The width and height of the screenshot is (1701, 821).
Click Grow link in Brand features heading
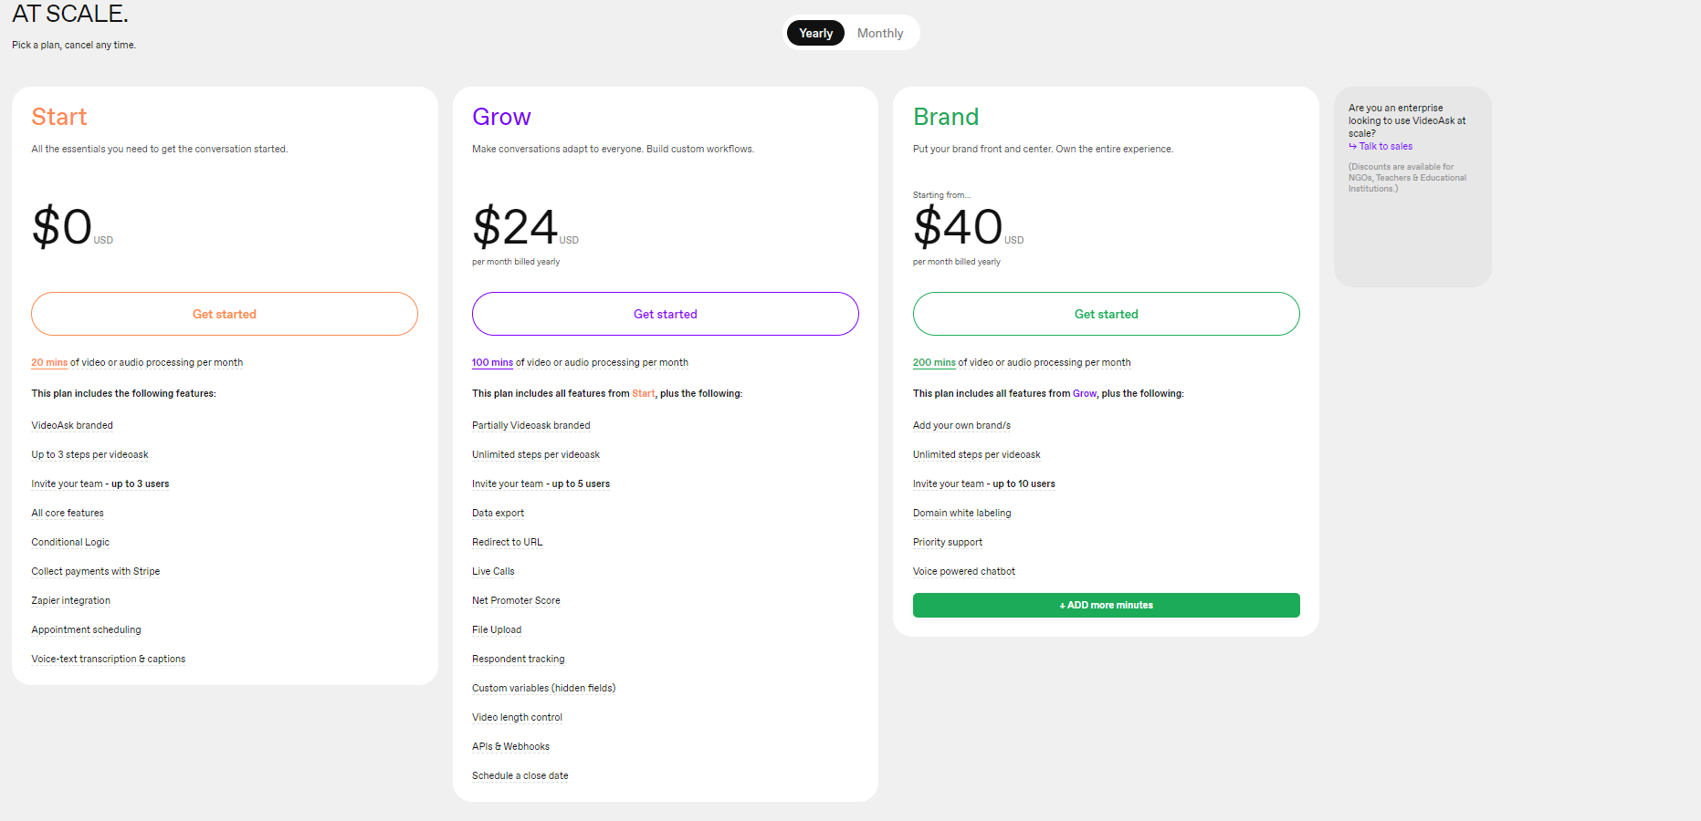(x=1084, y=393)
